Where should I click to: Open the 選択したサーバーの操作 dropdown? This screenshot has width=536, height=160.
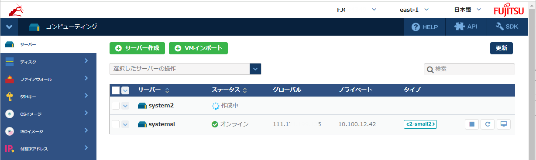coord(185,69)
